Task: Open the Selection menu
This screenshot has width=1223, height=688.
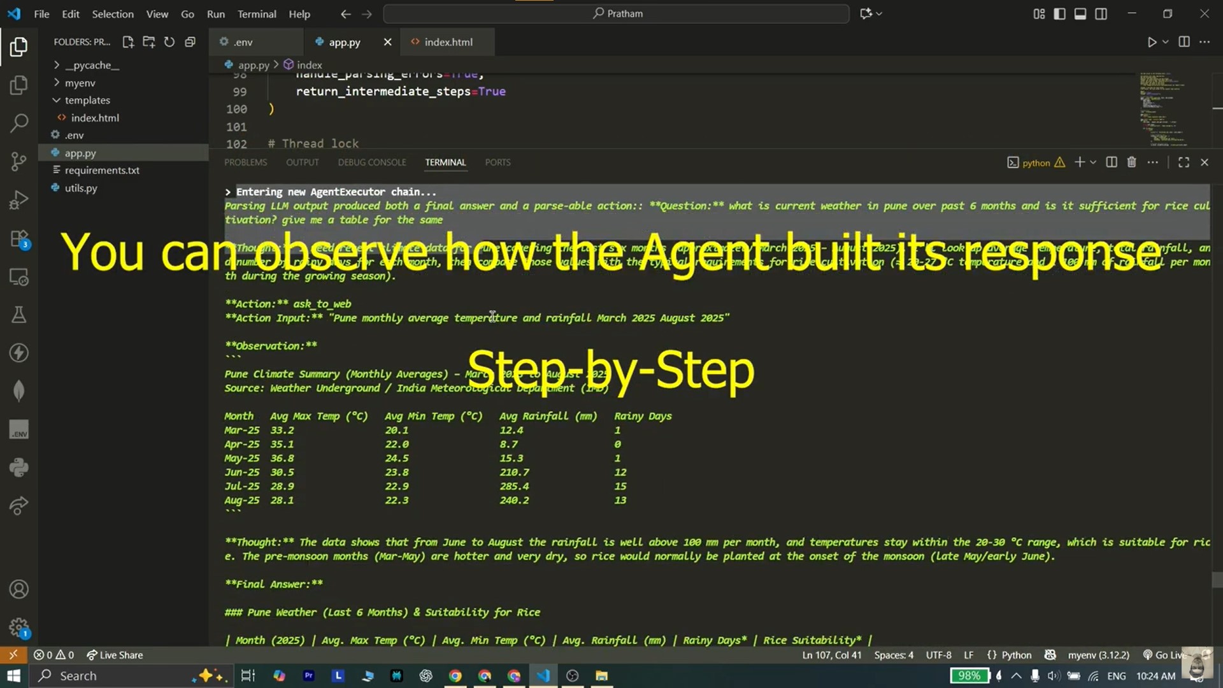Action: point(113,14)
